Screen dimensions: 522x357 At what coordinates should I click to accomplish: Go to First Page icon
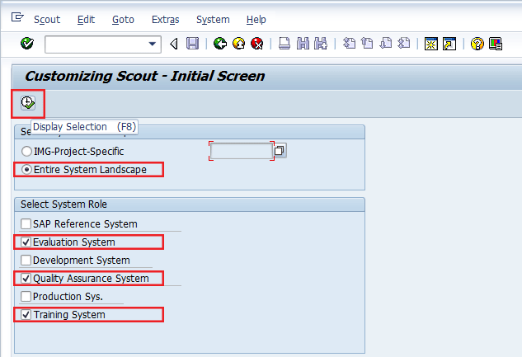(x=349, y=44)
